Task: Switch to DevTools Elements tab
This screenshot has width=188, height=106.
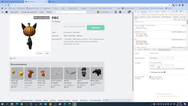Action: [144, 11]
